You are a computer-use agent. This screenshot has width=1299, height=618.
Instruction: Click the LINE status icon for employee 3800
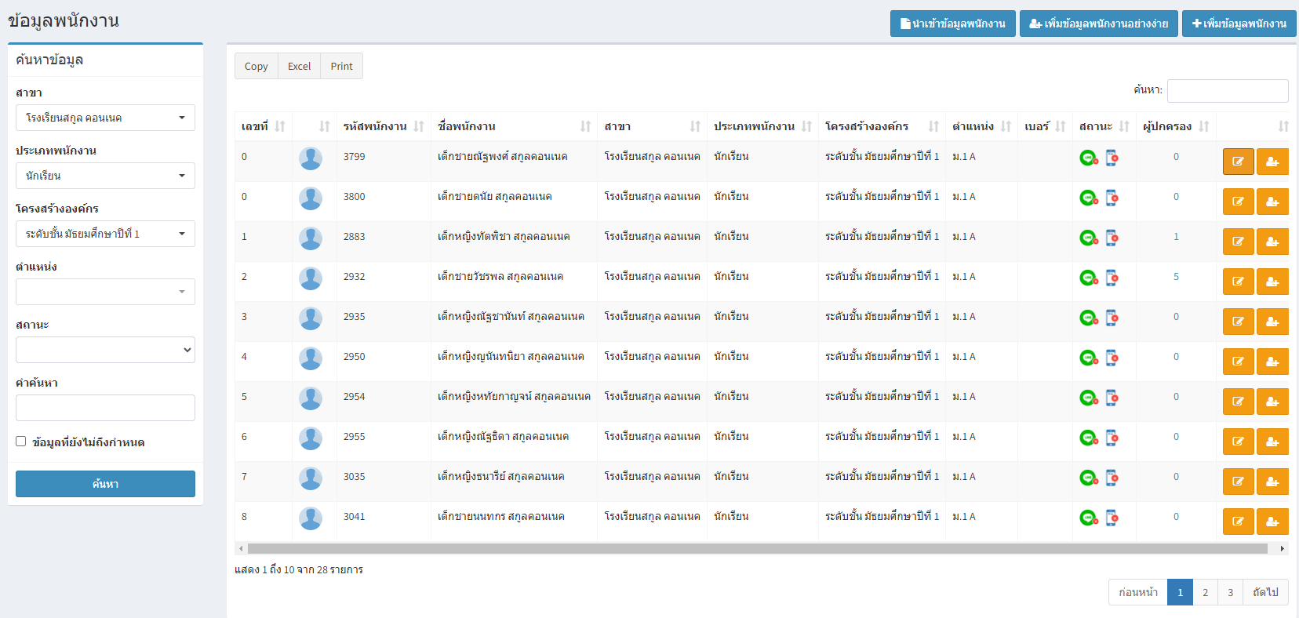1089,198
